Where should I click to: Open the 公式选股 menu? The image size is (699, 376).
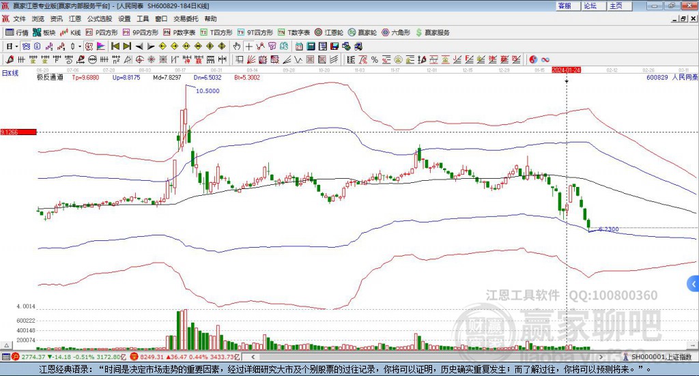(100, 18)
